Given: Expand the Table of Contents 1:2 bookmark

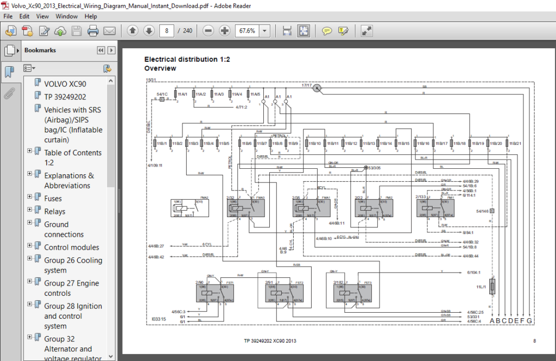Looking at the screenshot, I should tap(30, 151).
